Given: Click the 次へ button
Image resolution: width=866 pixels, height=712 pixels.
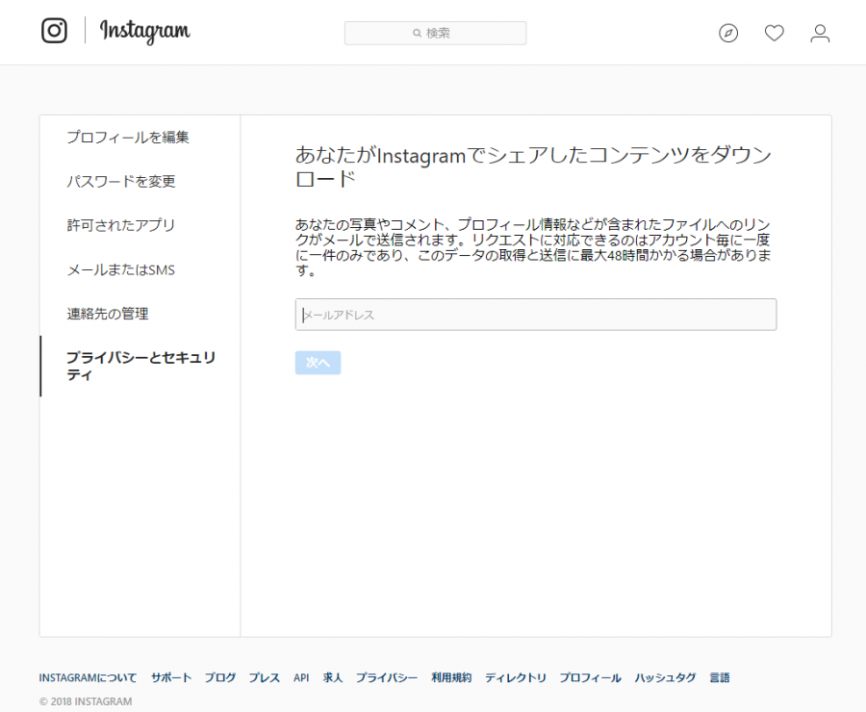Looking at the screenshot, I should [318, 363].
